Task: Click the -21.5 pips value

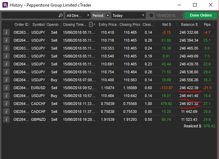Action: [207, 88]
